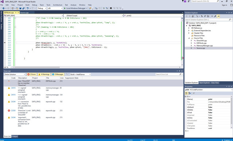Click the bookmark toolbar icon
Screen dimensions: 233x141
[111, 8]
